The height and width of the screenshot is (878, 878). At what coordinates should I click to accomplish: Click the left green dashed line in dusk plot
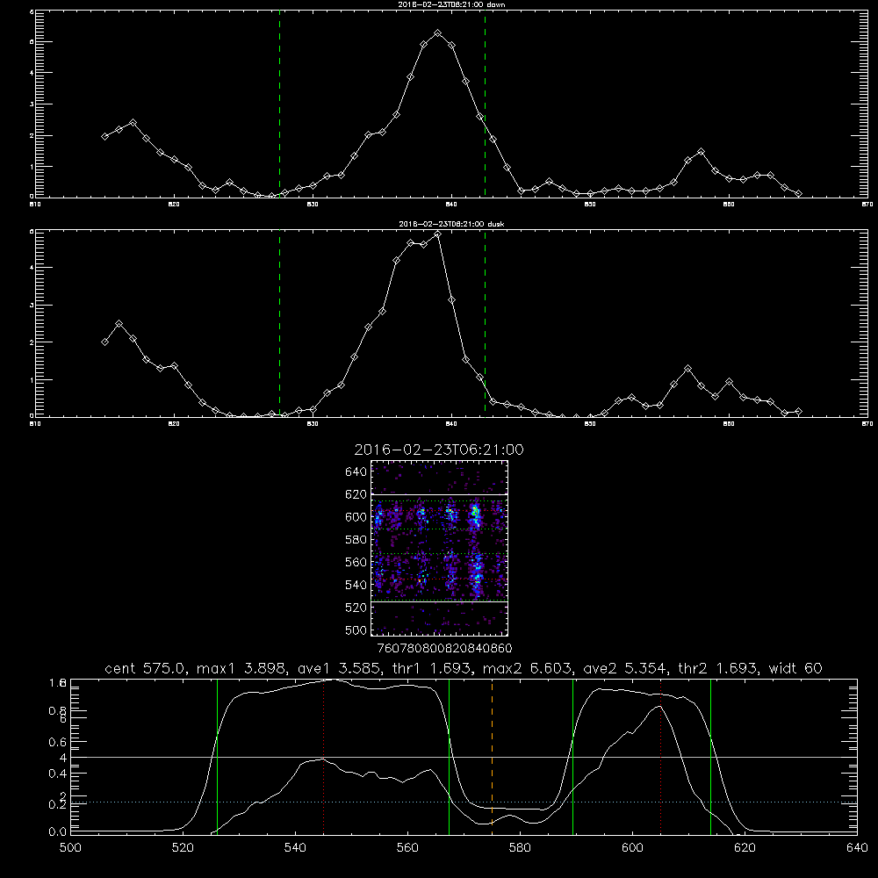279,323
